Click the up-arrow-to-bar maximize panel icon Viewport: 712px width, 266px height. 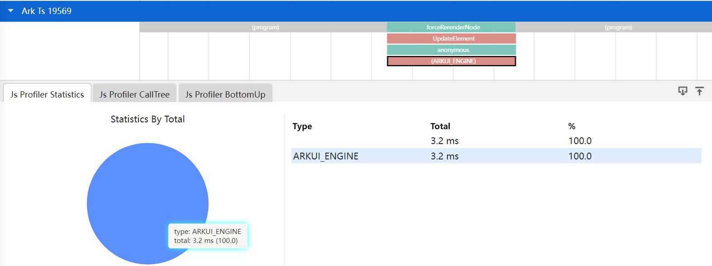(699, 91)
